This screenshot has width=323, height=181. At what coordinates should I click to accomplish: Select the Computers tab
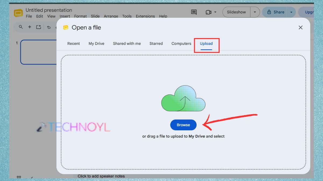181,43
